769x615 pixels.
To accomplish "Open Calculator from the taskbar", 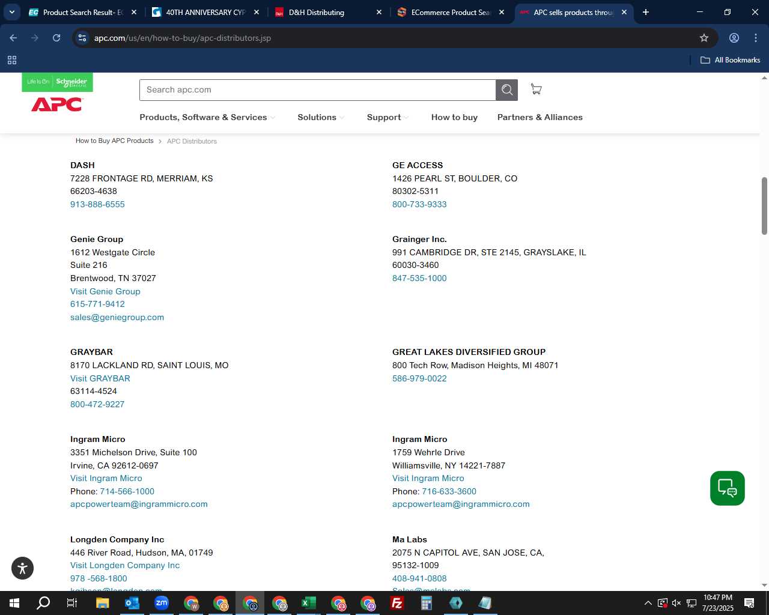I will tap(426, 603).
